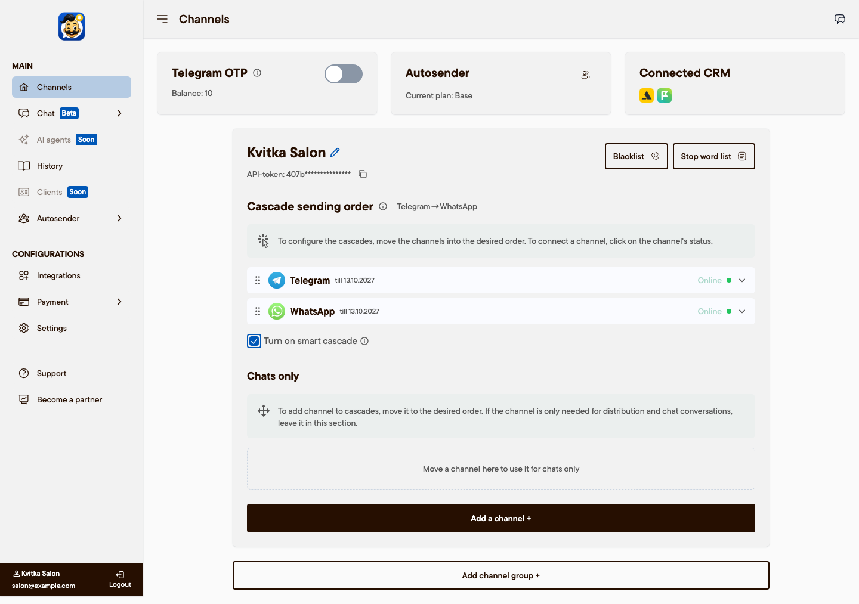This screenshot has width=859, height=604.
Task: Click the Autosender users icon
Action: (586, 75)
